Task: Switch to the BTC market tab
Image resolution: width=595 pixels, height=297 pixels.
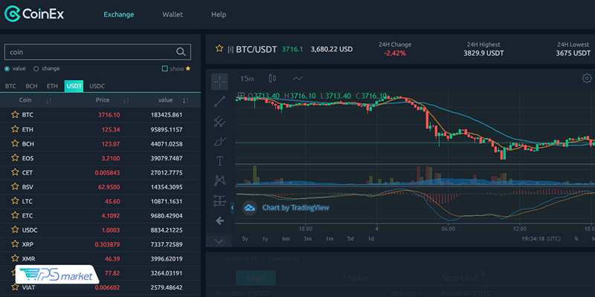Action: pyautogui.click(x=10, y=86)
